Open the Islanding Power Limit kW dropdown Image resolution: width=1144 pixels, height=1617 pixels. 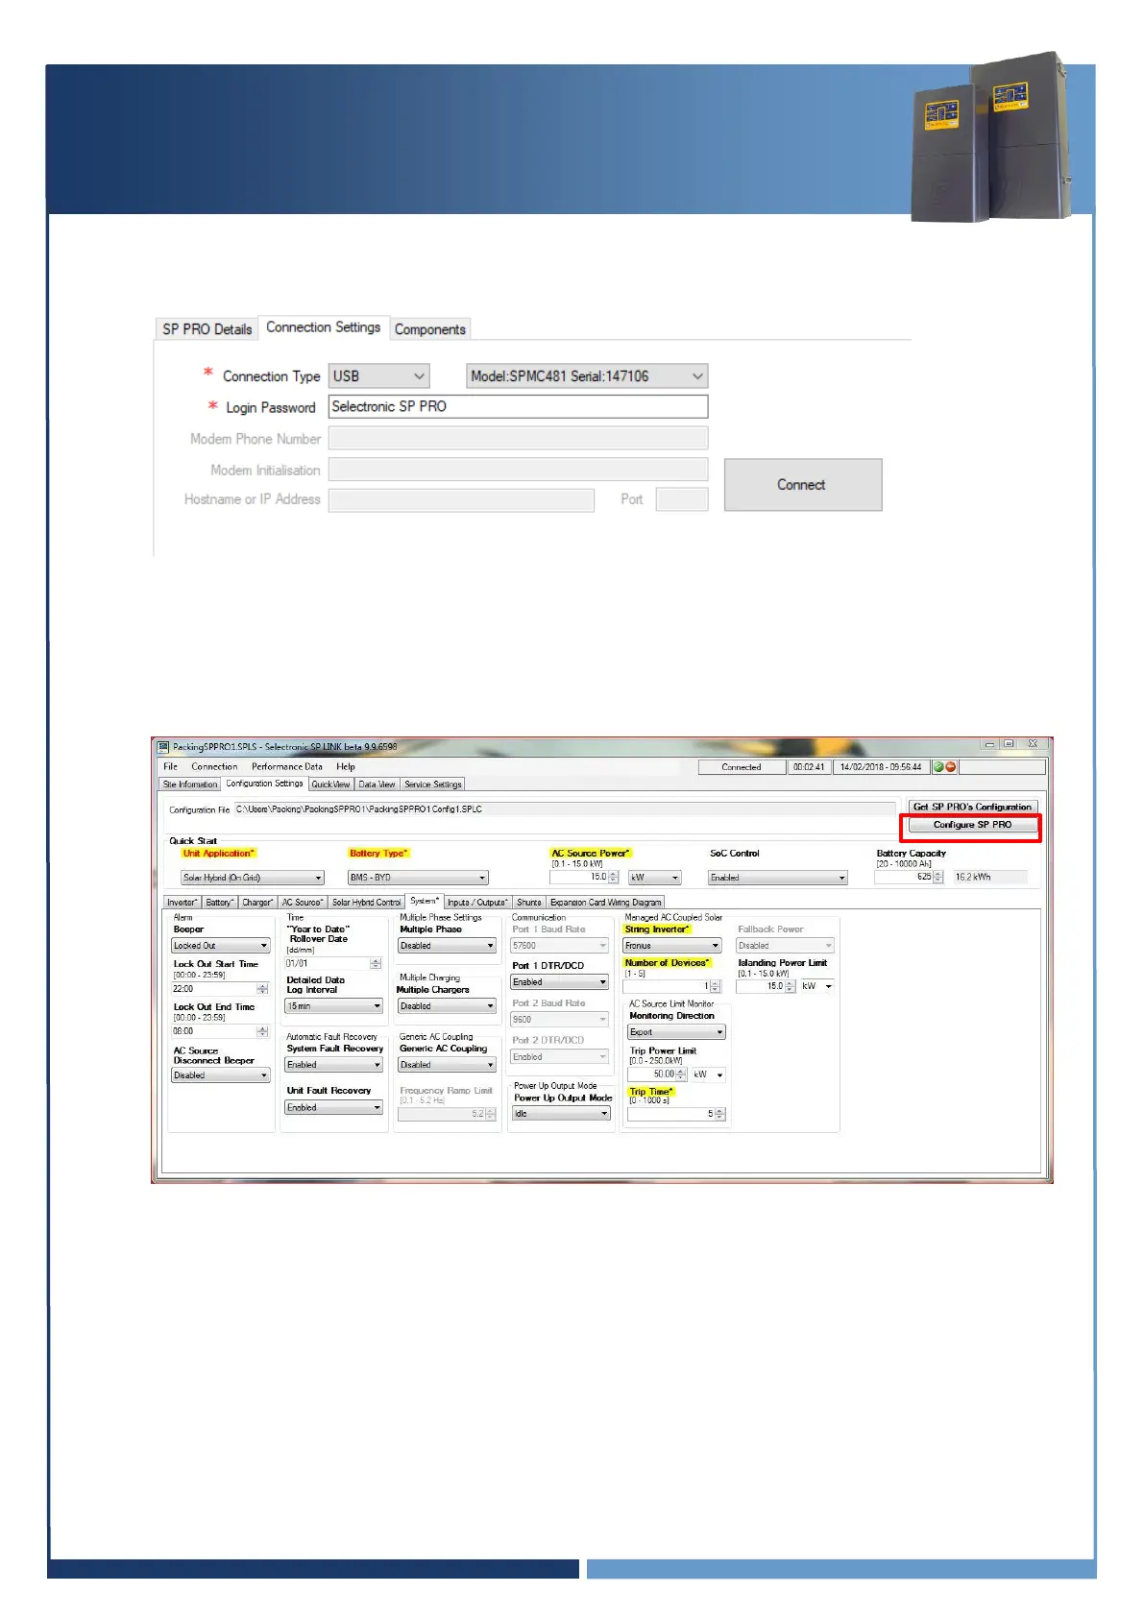pyautogui.click(x=817, y=986)
